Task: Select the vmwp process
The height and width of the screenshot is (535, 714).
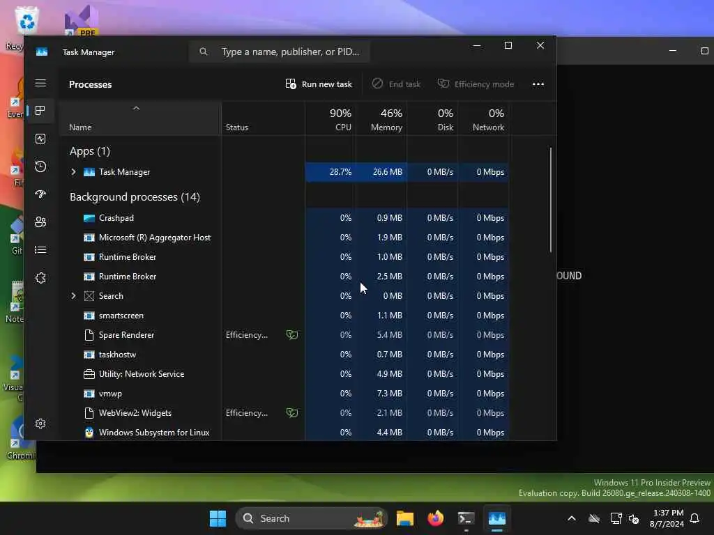Action: tap(284, 394)
